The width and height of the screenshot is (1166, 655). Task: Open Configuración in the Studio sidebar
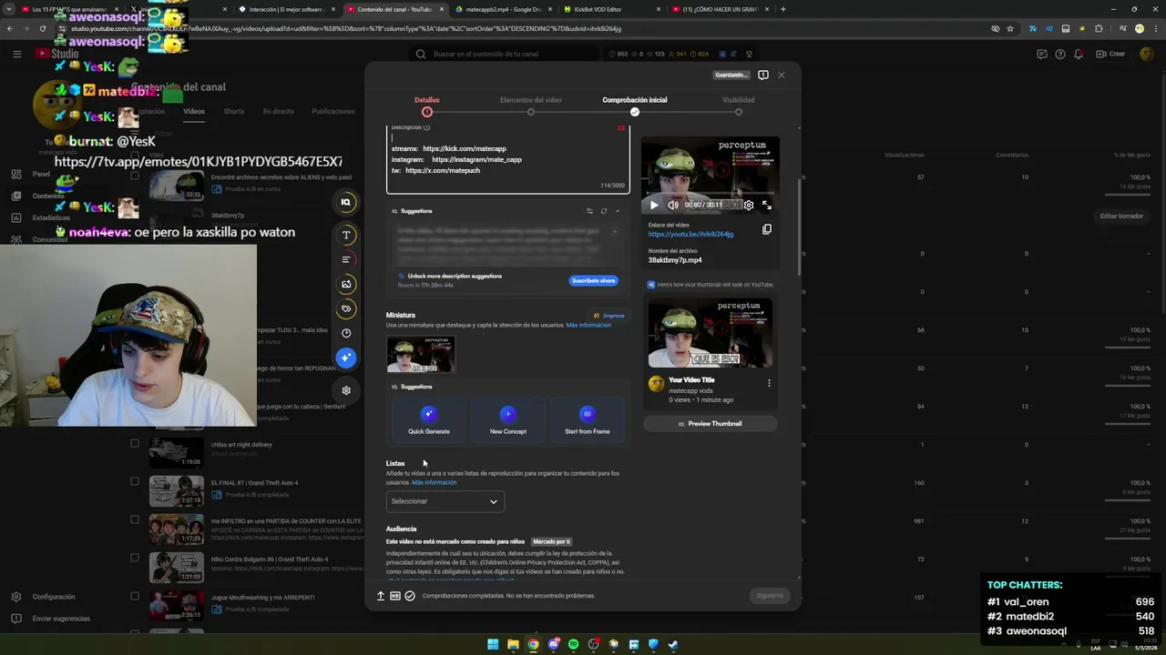(53, 597)
